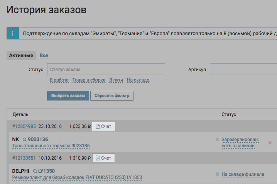Click the brand name DELPHI
Image resolution: width=277 pixels, height=184 pixels.
[21, 171]
